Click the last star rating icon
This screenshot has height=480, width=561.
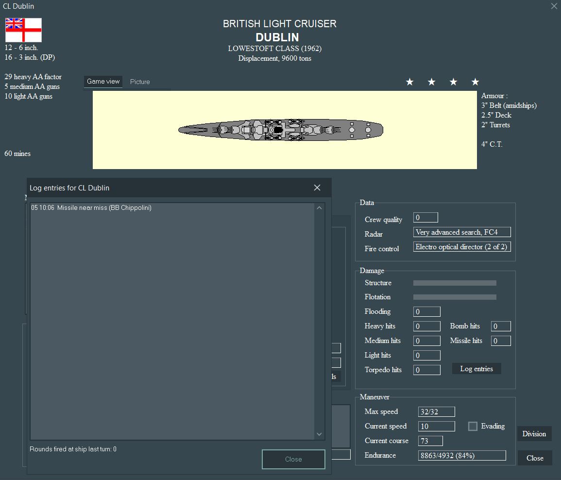point(475,82)
